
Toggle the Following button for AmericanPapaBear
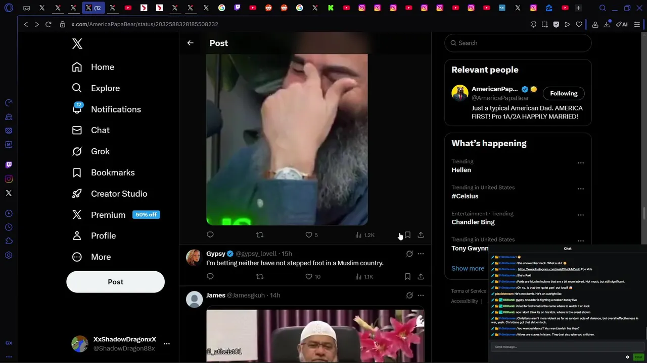point(564,93)
